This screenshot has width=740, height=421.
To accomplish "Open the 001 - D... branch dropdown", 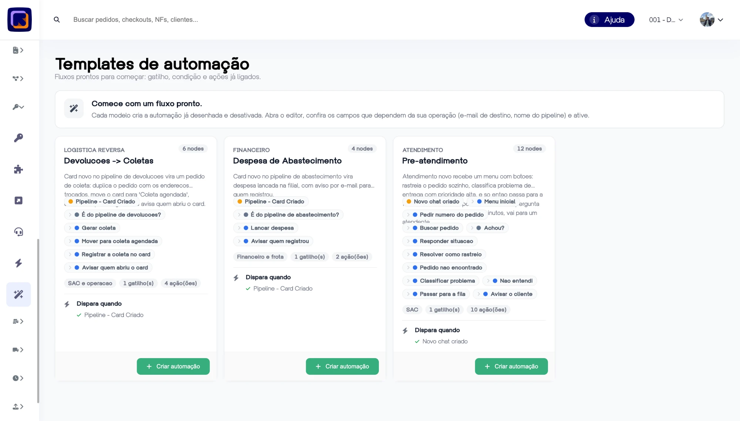I will click(666, 20).
